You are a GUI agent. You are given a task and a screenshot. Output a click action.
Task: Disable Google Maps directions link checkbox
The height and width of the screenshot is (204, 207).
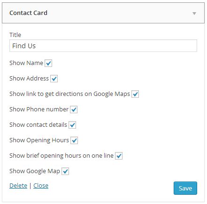pos(135,94)
